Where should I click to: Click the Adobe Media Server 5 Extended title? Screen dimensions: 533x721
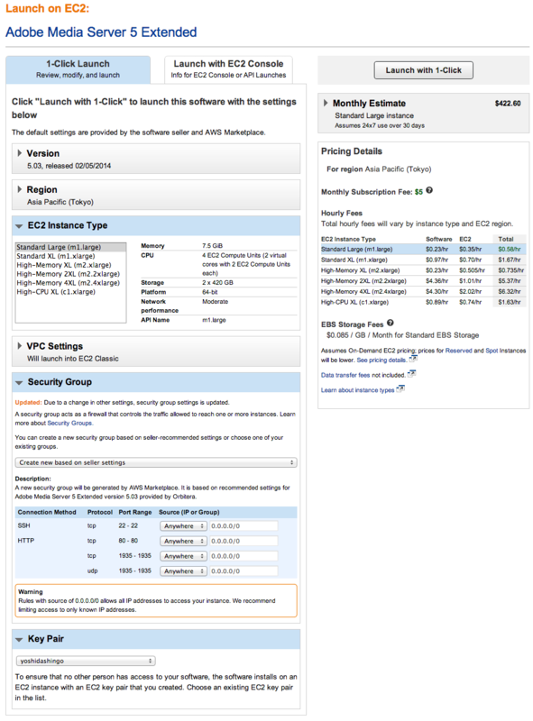pyautogui.click(x=101, y=32)
